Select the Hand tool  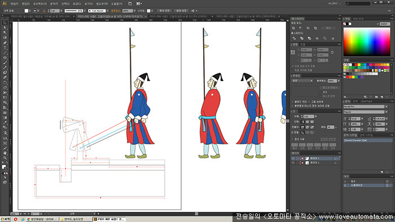(5, 153)
